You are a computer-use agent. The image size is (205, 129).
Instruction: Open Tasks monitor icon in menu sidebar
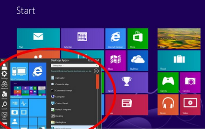4,116
